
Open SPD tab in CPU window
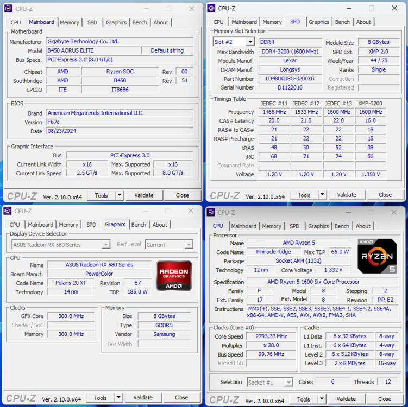pyautogui.click(x=294, y=226)
